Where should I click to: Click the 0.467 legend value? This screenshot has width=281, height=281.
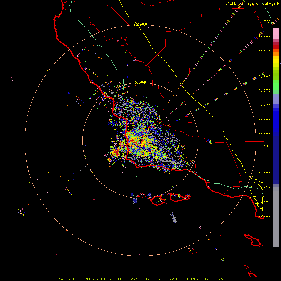tap(264, 174)
